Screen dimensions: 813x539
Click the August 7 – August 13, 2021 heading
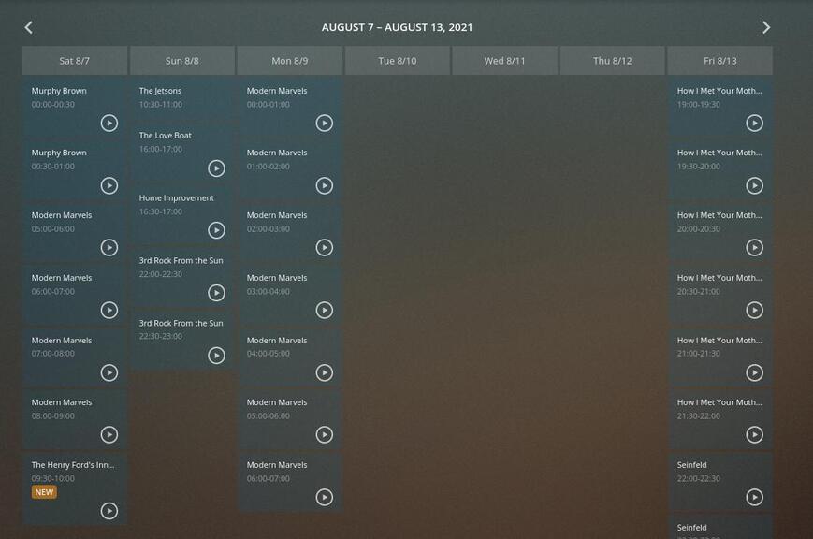(x=398, y=27)
